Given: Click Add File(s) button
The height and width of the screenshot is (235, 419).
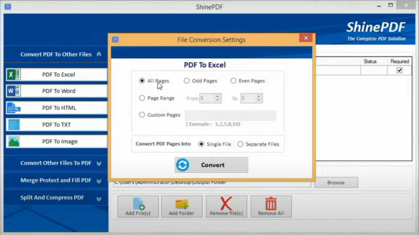Looking at the screenshot, I should pos(138,206).
